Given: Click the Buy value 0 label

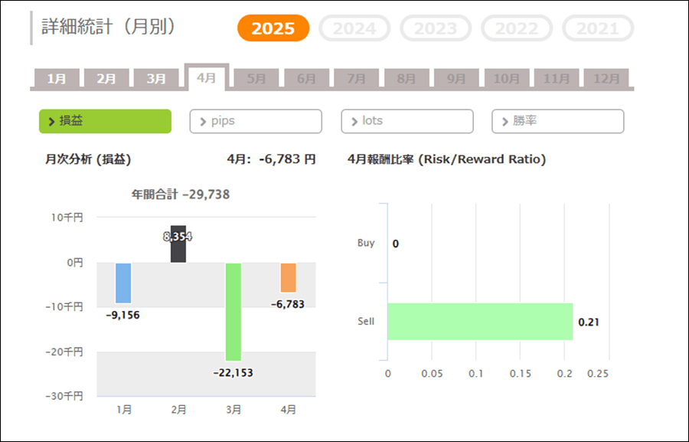Looking at the screenshot, I should [396, 244].
